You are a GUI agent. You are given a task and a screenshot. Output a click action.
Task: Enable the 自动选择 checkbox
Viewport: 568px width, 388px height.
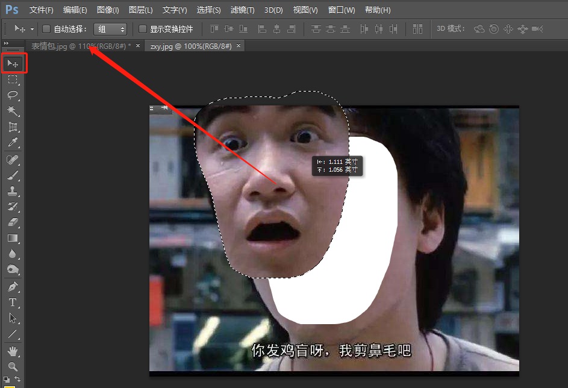click(46, 28)
